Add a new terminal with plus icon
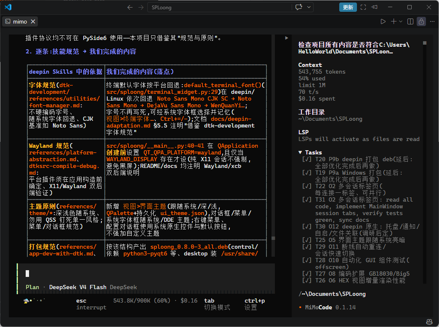 click(x=394, y=21)
